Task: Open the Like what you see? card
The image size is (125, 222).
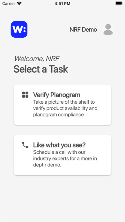Action: 62,155
